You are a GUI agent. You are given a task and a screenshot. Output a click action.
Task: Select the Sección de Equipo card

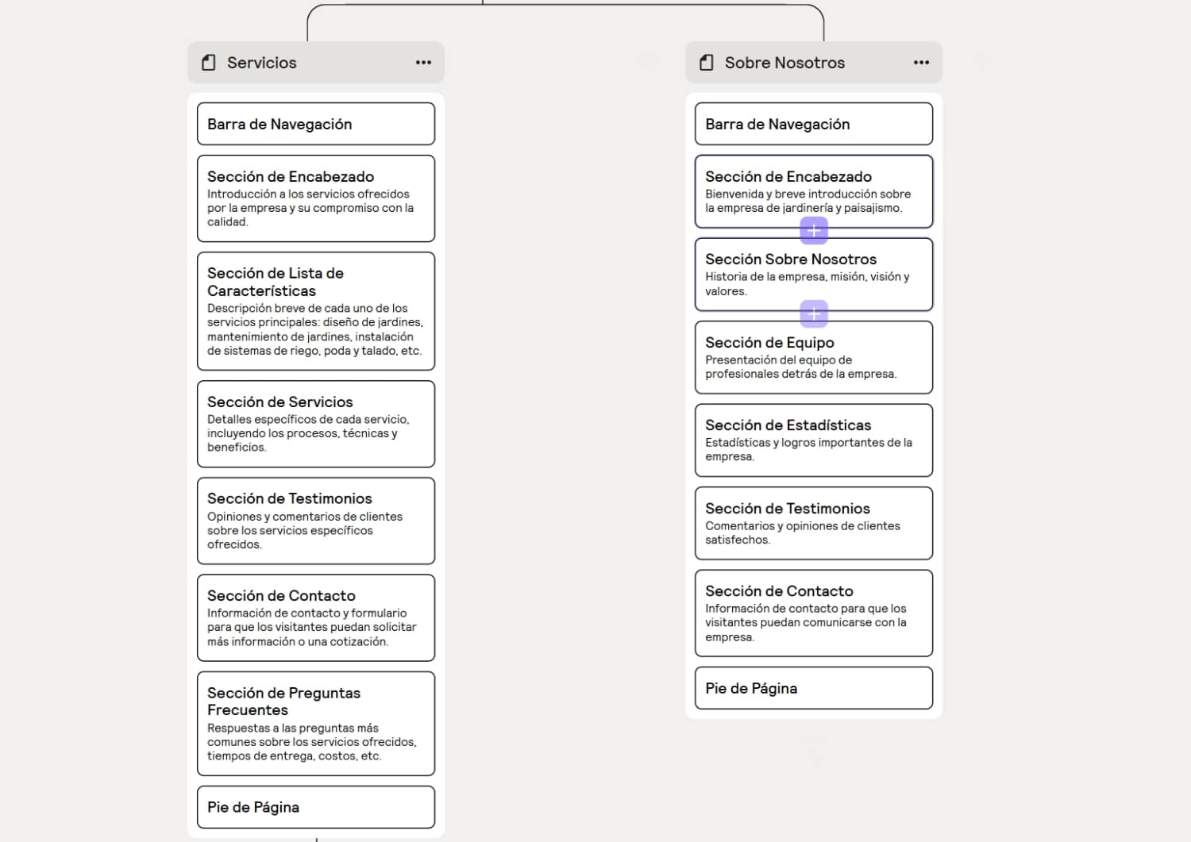[814, 357]
